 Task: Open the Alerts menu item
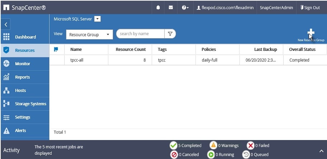20,130
